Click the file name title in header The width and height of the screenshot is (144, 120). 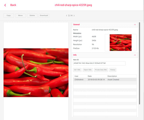click(x=73, y=5)
